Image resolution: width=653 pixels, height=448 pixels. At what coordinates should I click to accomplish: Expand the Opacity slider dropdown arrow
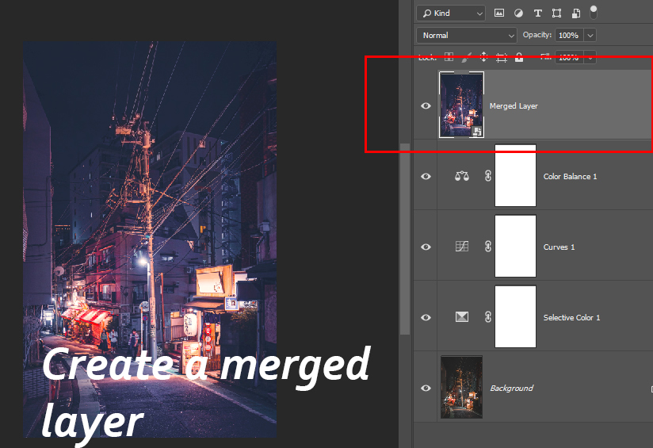(590, 35)
